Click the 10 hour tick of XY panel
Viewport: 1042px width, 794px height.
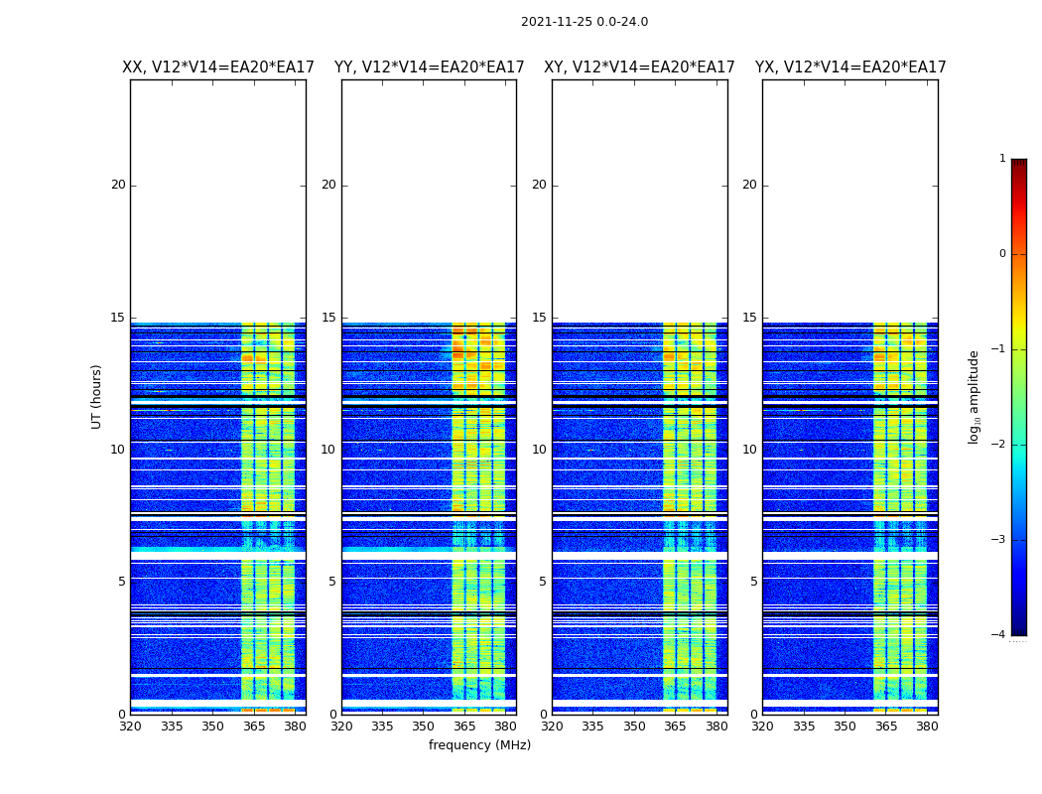point(539,450)
